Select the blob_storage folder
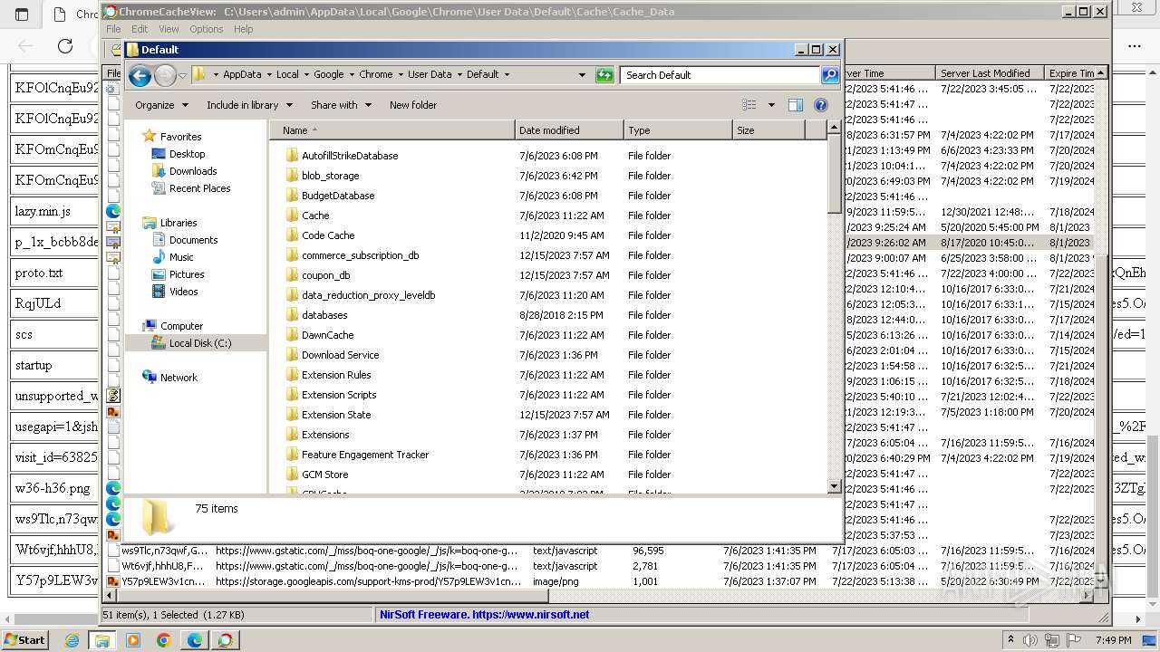 click(x=330, y=176)
